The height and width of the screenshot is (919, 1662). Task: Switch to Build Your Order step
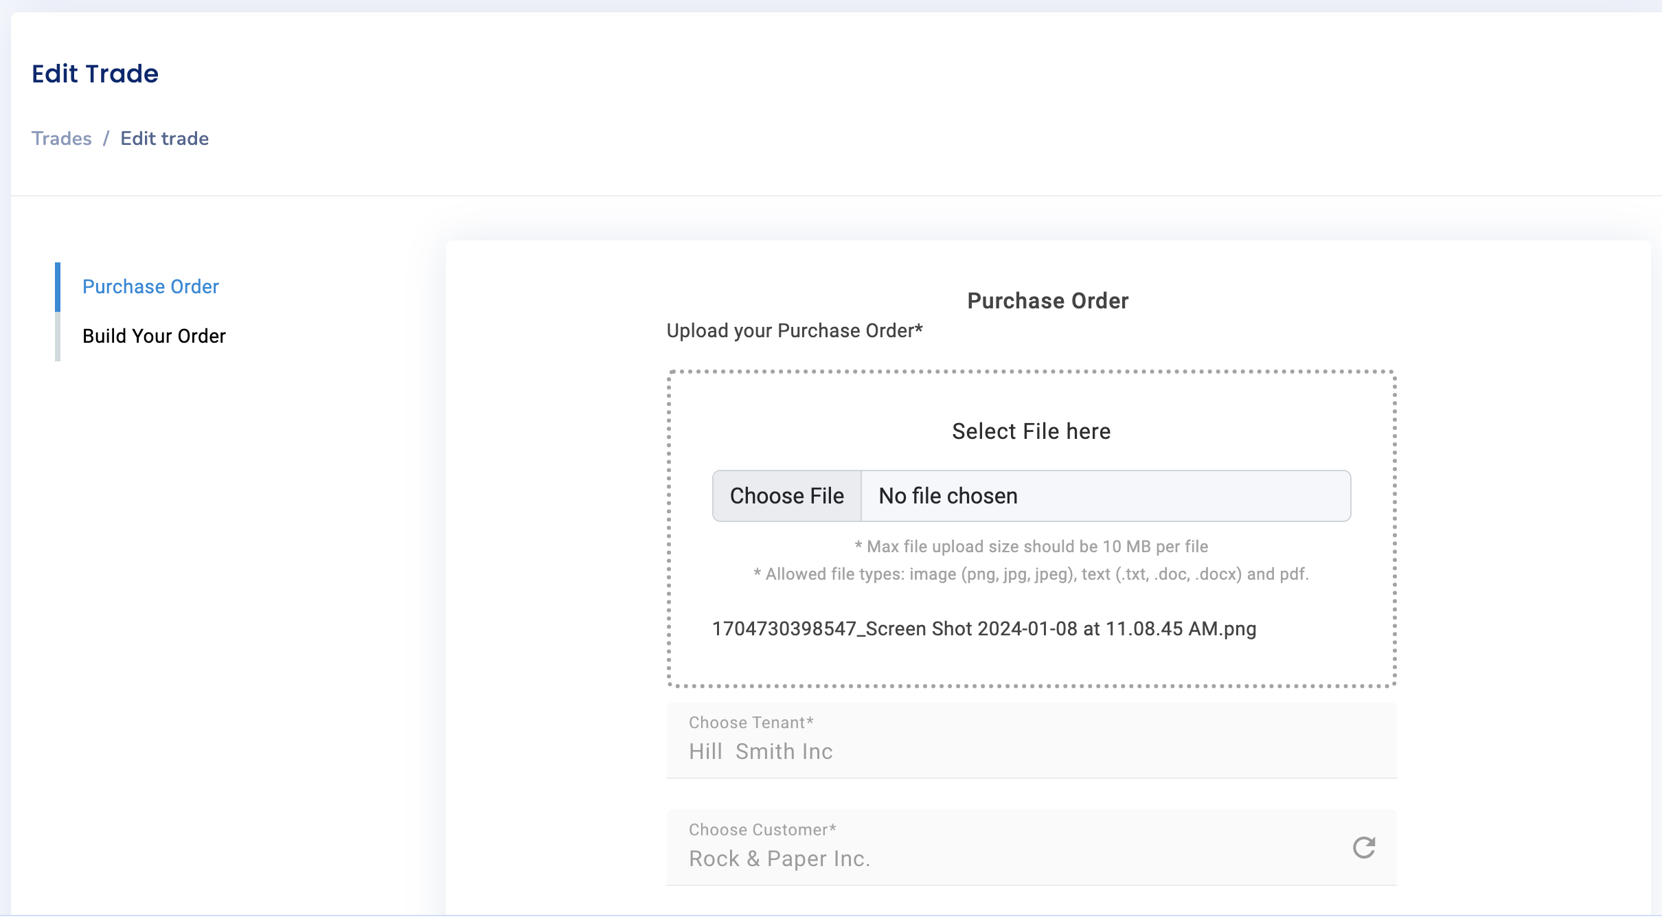154,336
